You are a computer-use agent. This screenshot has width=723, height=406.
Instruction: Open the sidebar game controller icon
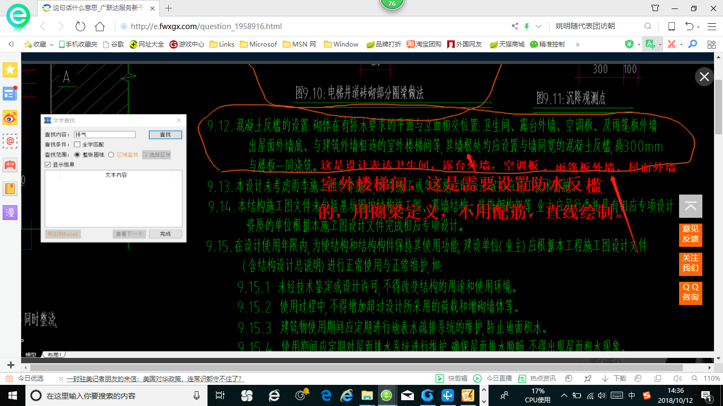[10, 165]
